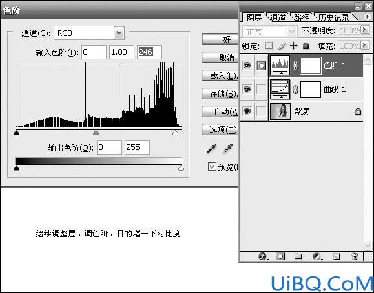This screenshot has width=374, height=293.
Task: Click layers panel scroll down arrow
Action: (368, 245)
